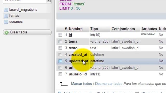This screenshot has height=93, width=166.
Task: Click the Tipo column header
Action: (x=94, y=29)
